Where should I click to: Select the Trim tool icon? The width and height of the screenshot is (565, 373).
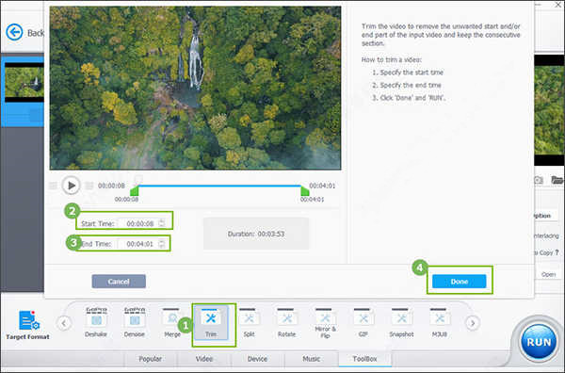pyautogui.click(x=210, y=317)
